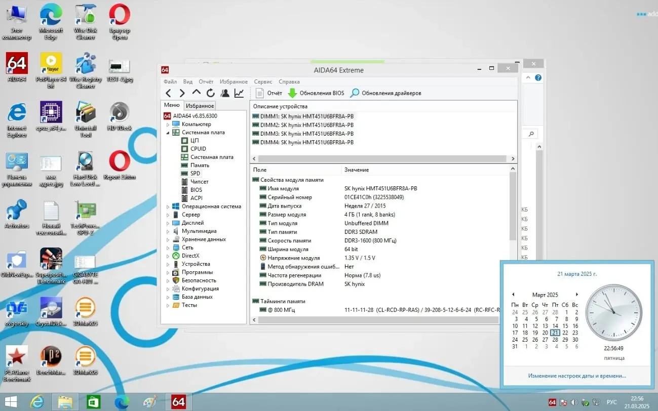The image size is (658, 411).
Task: Click the user profile icon in toolbar
Action: click(x=225, y=93)
